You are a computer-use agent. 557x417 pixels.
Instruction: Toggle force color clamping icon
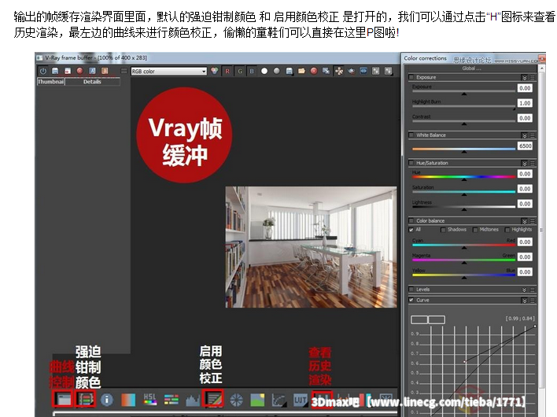(x=86, y=399)
